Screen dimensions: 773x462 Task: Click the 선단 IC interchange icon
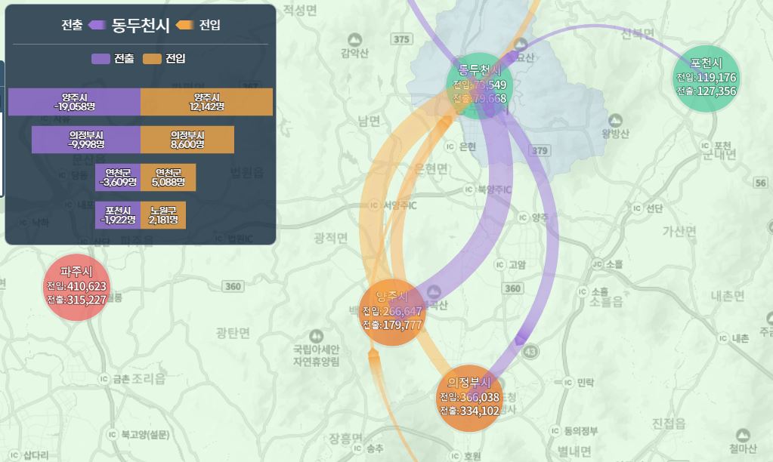[x=638, y=208]
